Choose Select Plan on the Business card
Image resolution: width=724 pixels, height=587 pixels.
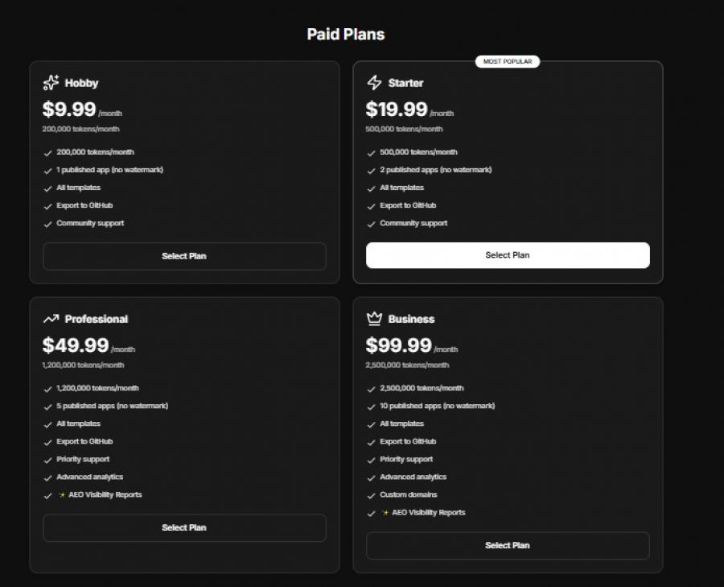[507, 545]
